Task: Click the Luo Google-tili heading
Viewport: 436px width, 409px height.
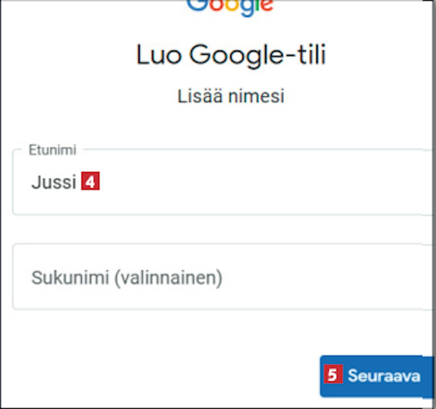Action: (231, 55)
